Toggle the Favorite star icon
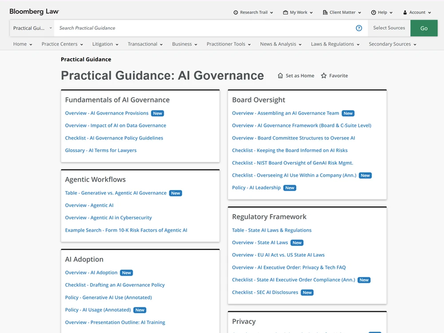 (x=324, y=75)
